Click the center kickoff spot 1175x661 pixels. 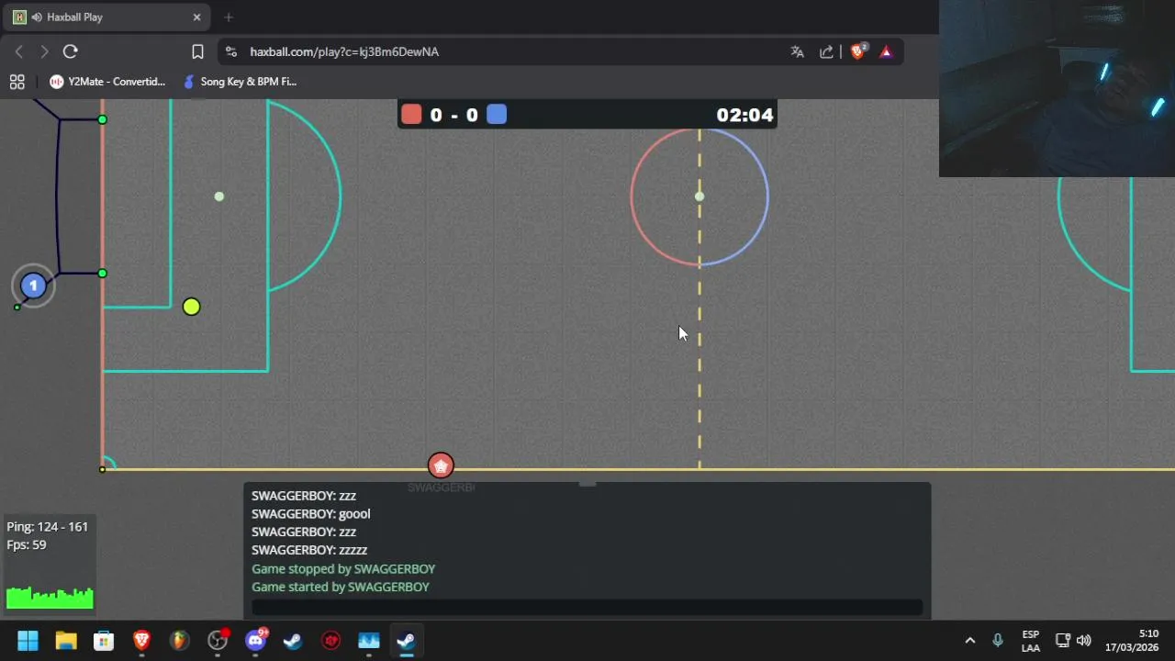tap(699, 196)
